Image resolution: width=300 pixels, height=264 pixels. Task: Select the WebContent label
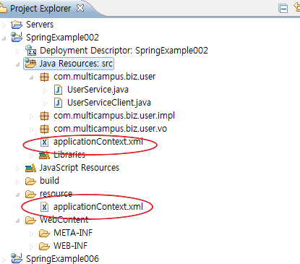click(64, 220)
